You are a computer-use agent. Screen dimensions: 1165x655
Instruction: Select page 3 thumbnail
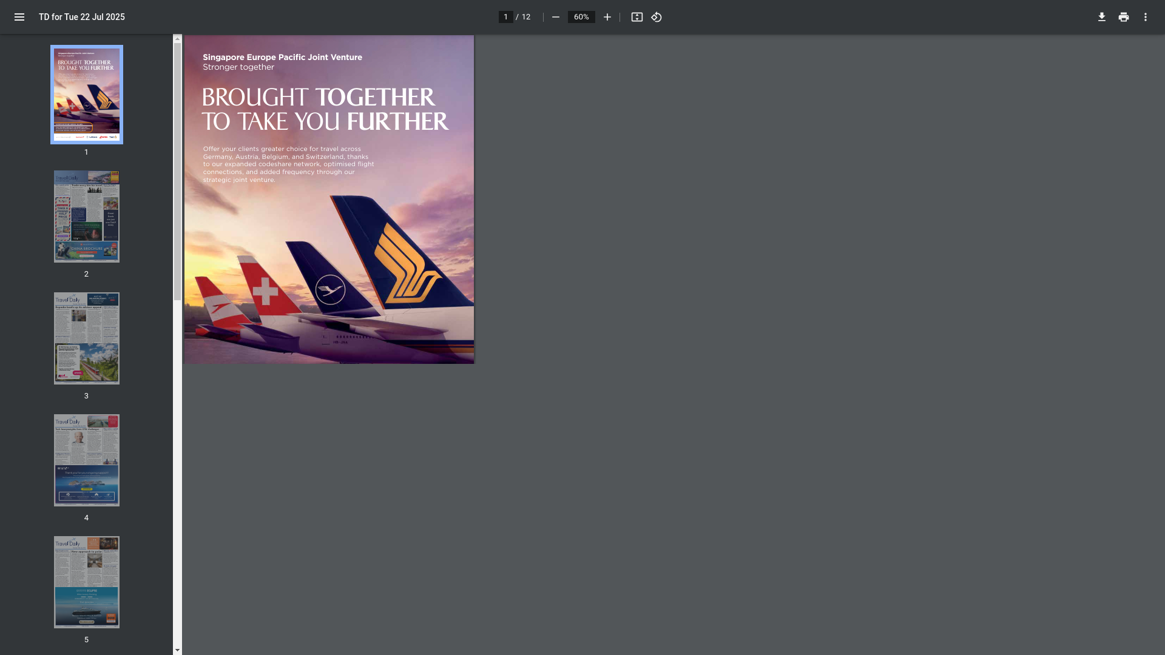(x=87, y=338)
